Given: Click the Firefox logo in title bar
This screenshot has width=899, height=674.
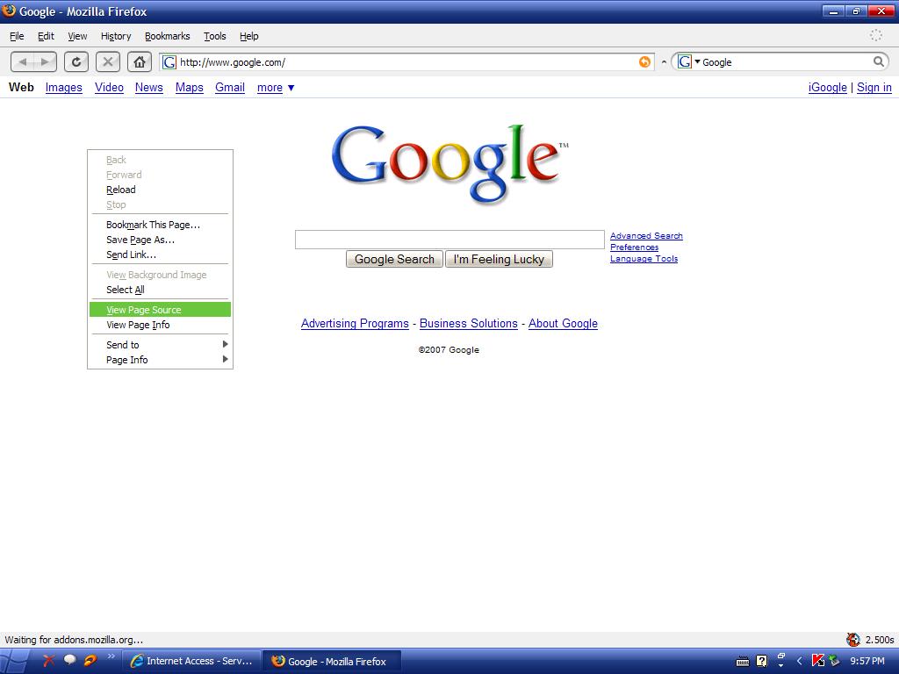Looking at the screenshot, I should 9,11.
